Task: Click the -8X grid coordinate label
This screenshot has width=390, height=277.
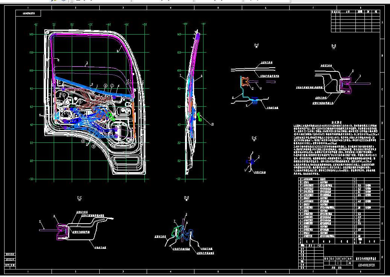Action: coord(144,24)
